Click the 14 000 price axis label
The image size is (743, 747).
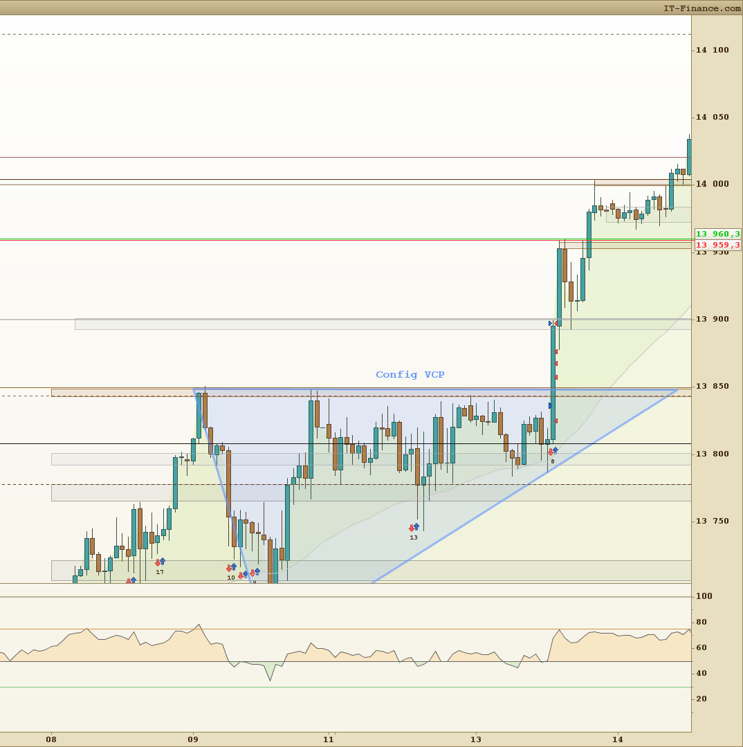coord(712,184)
